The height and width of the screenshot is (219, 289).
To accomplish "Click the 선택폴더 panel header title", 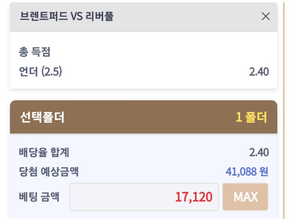I will click(x=42, y=118).
